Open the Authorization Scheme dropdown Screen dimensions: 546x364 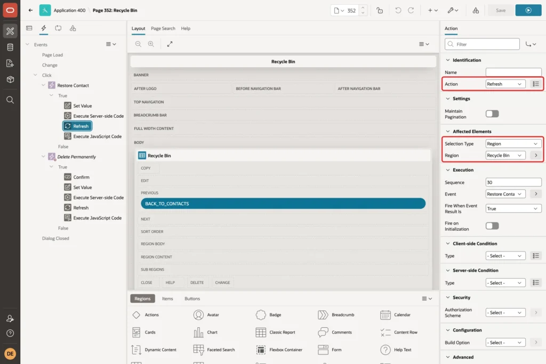tap(505, 312)
